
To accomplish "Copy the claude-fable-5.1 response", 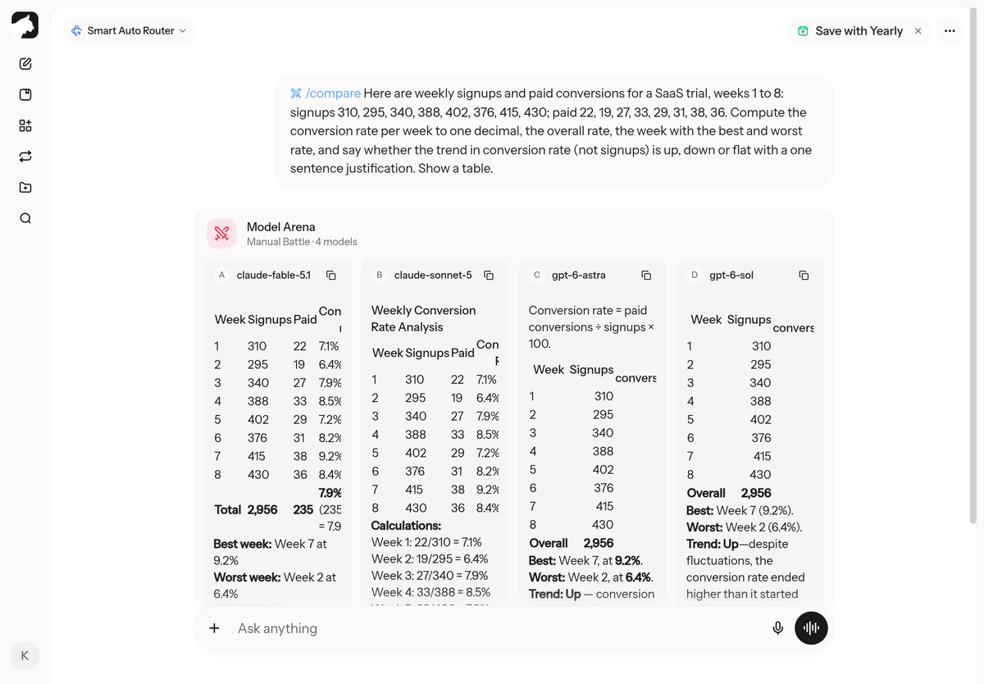I will pyautogui.click(x=331, y=276).
